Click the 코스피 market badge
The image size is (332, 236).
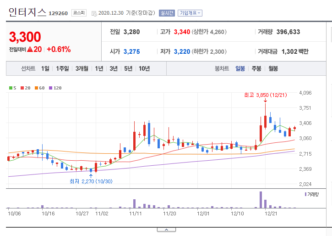79,13
